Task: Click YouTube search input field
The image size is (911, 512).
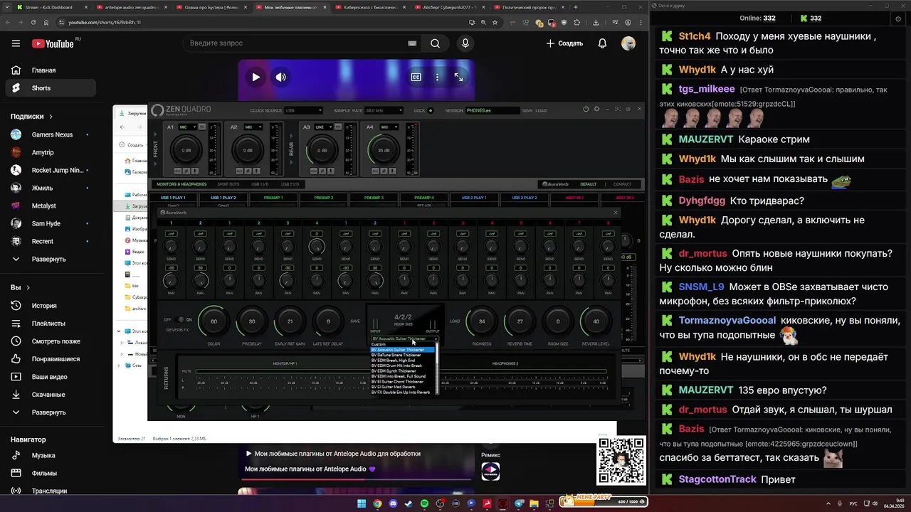Action: 295,43
